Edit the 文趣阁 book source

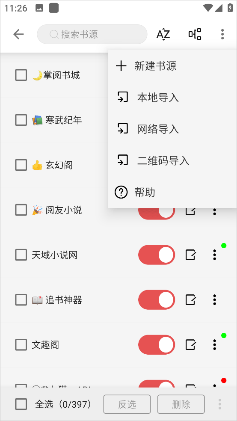(x=190, y=344)
